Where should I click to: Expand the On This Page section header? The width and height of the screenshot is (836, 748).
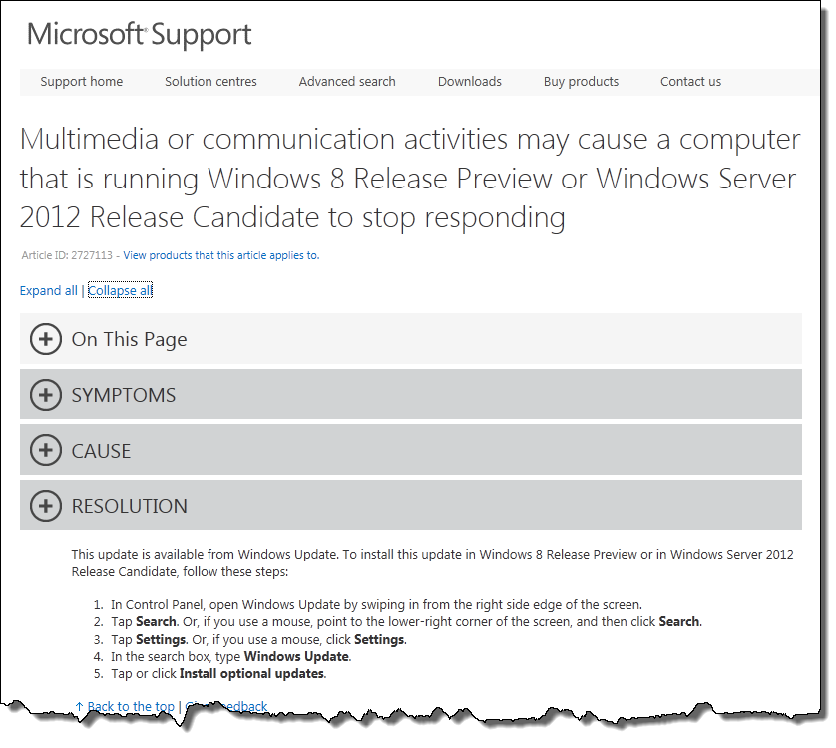pos(411,339)
